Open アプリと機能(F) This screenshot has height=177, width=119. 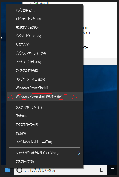coord(45,10)
